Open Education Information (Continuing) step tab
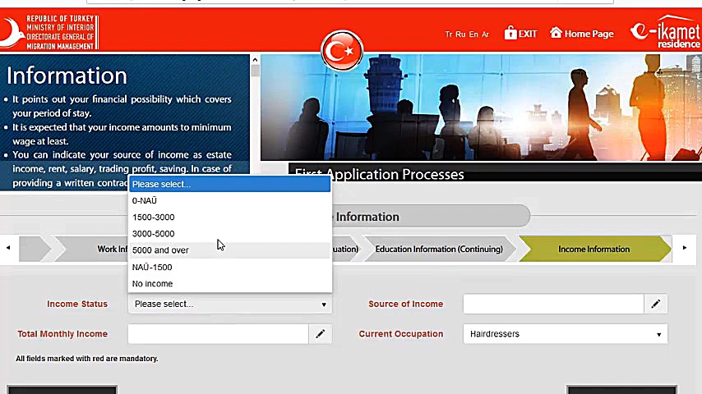The height and width of the screenshot is (394, 702). point(439,249)
